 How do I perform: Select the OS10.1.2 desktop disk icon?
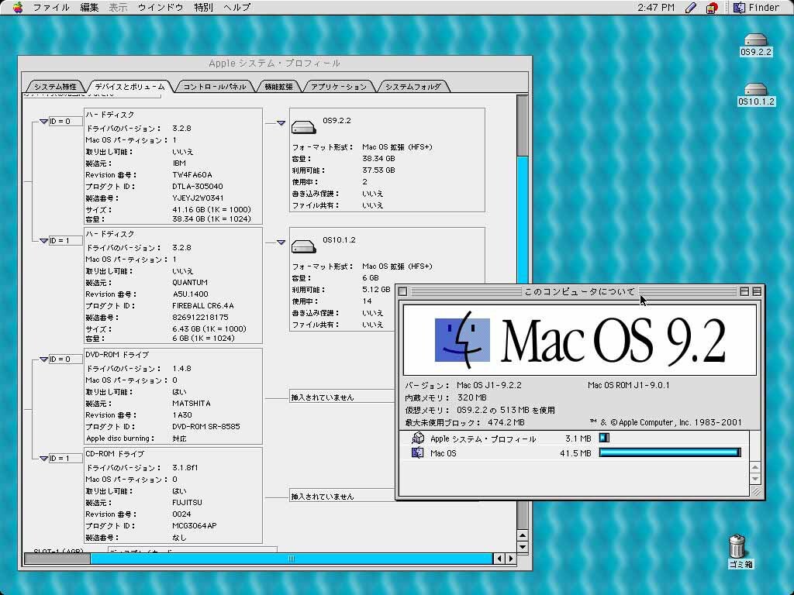(x=755, y=90)
